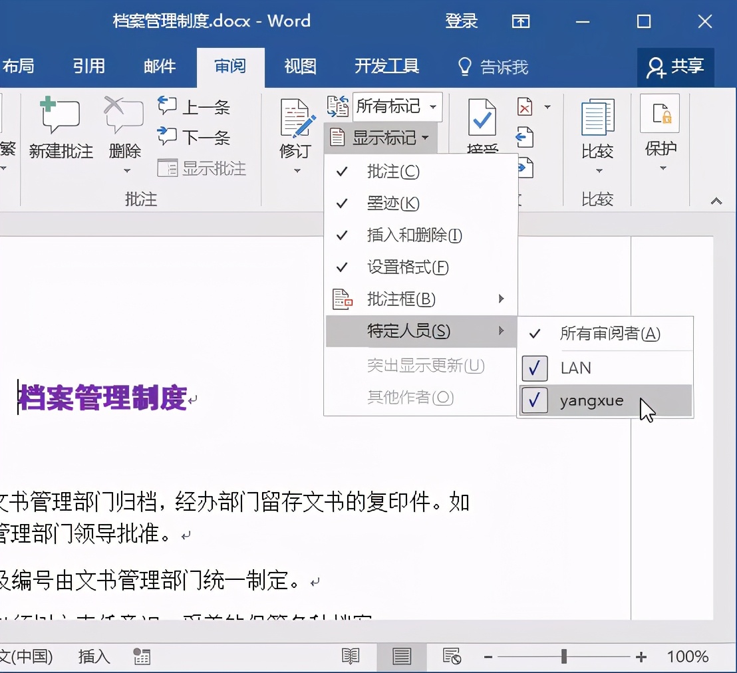The height and width of the screenshot is (673, 737).
Task: Disable 批注 markup display
Action: point(393,172)
